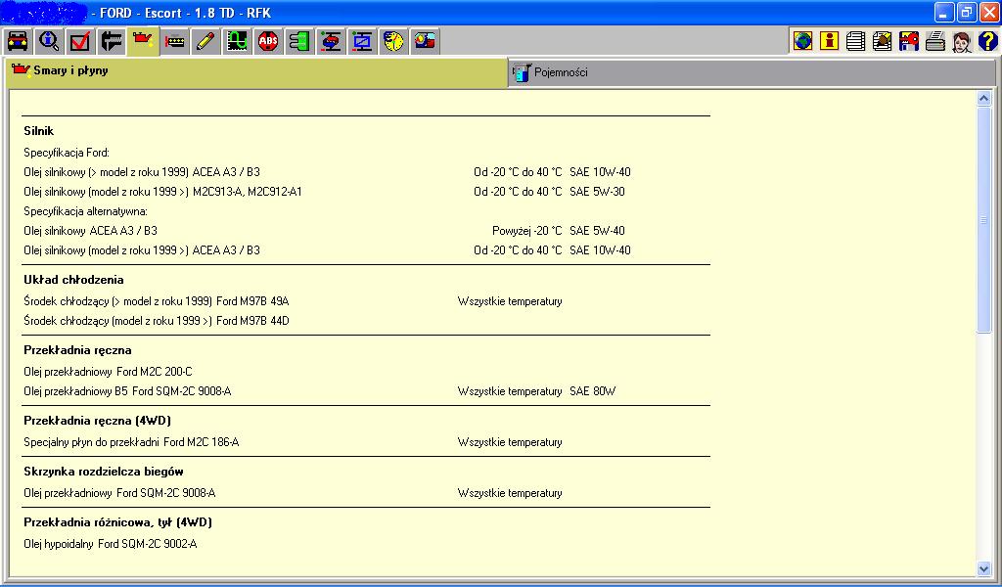The width and height of the screenshot is (1002, 587).
Task: Open the yellow information 'i' icon
Action: [x=830, y=41]
